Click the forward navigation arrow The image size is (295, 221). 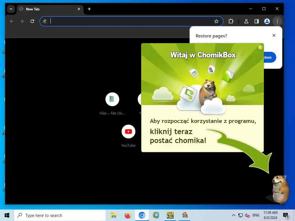click(22, 21)
